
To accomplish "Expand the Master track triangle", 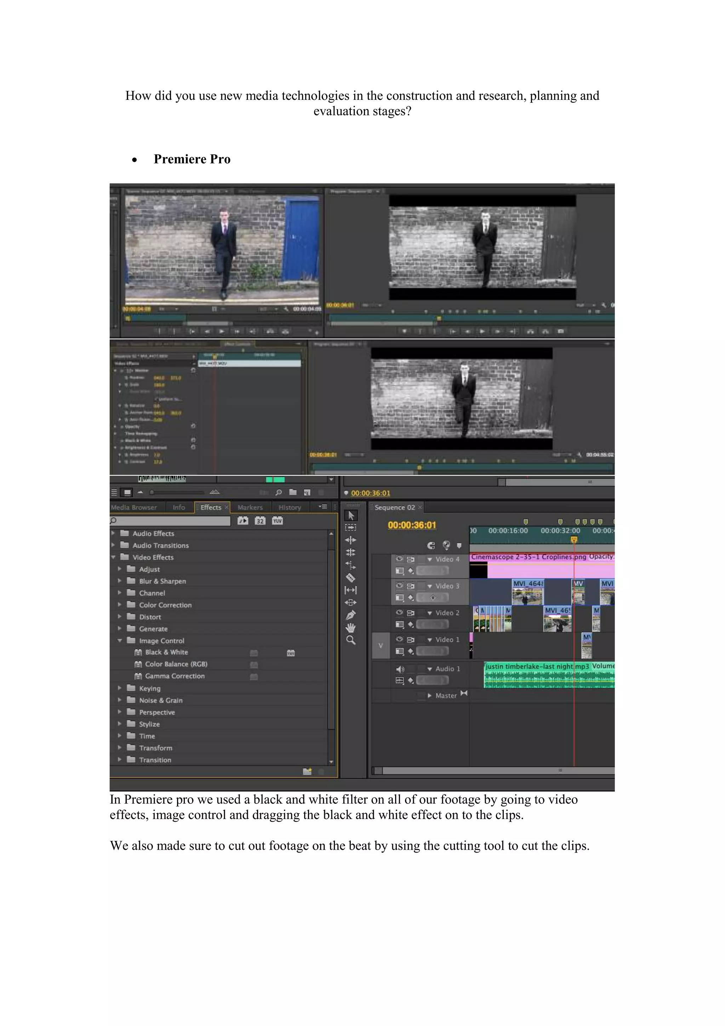I will [x=429, y=695].
